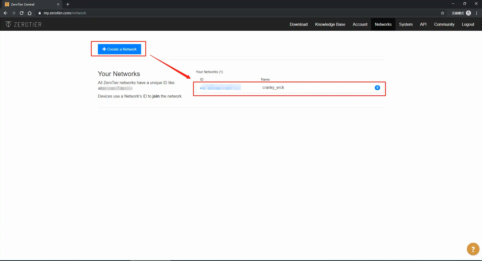Close the ZeroTier Central tab
Viewport: 482px width, 261px height.
(58, 4)
